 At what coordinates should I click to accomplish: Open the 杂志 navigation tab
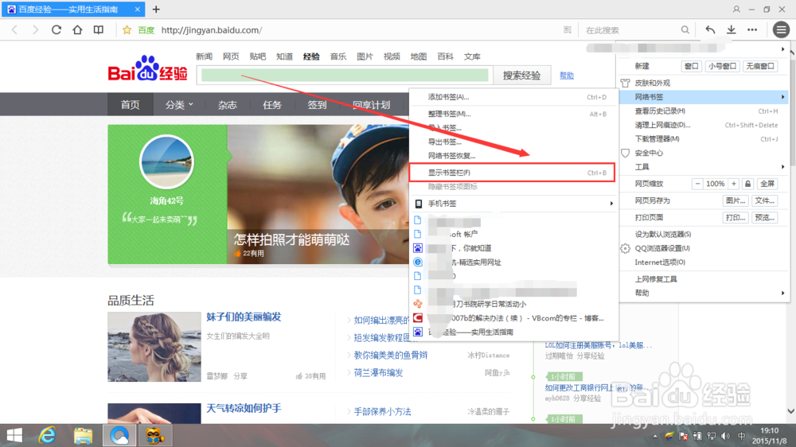227,105
